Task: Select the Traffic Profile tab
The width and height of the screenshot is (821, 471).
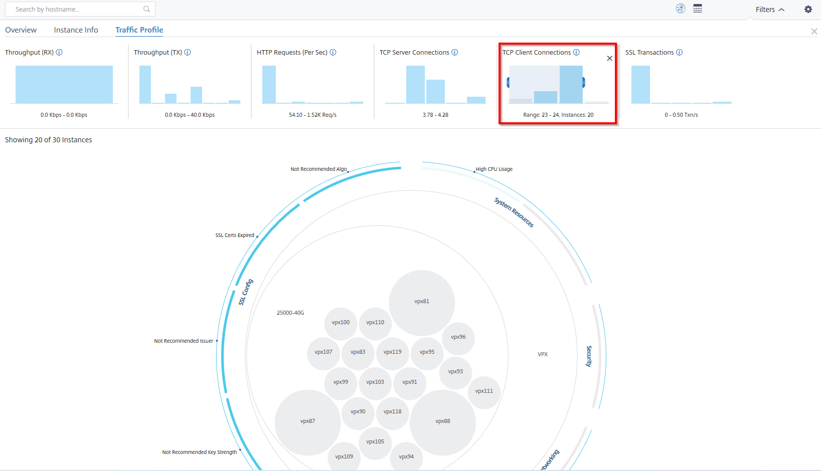Action: pos(139,30)
